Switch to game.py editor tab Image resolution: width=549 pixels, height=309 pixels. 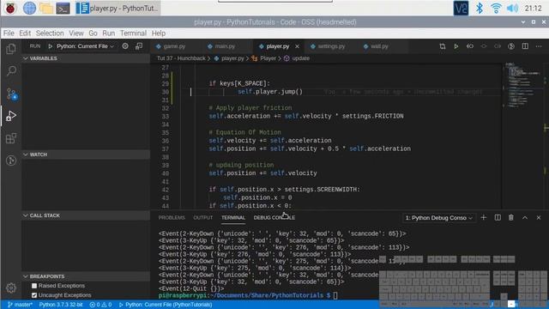point(174,46)
